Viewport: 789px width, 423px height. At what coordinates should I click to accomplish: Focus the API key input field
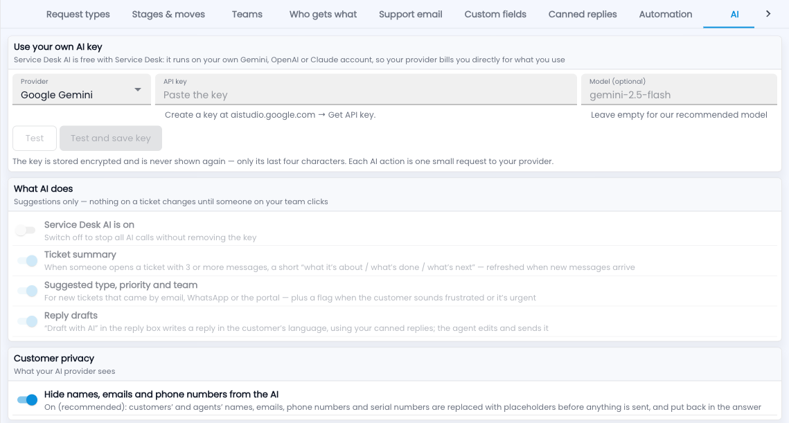(x=366, y=89)
